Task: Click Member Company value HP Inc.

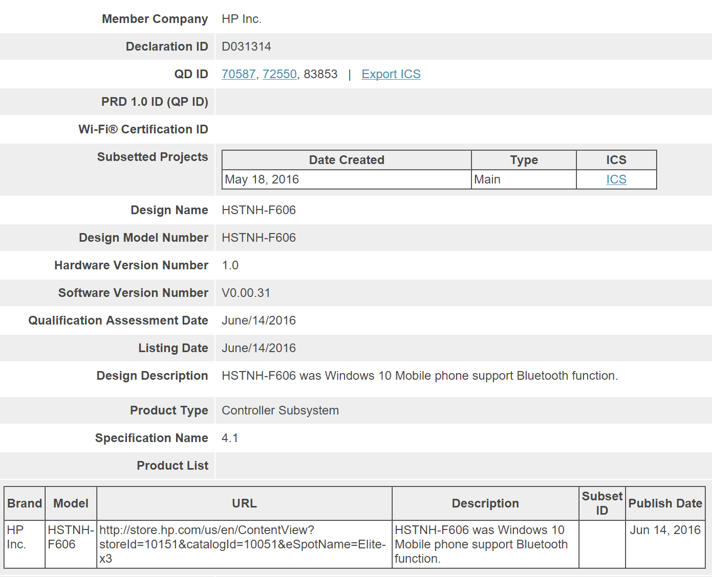Action: click(x=242, y=19)
